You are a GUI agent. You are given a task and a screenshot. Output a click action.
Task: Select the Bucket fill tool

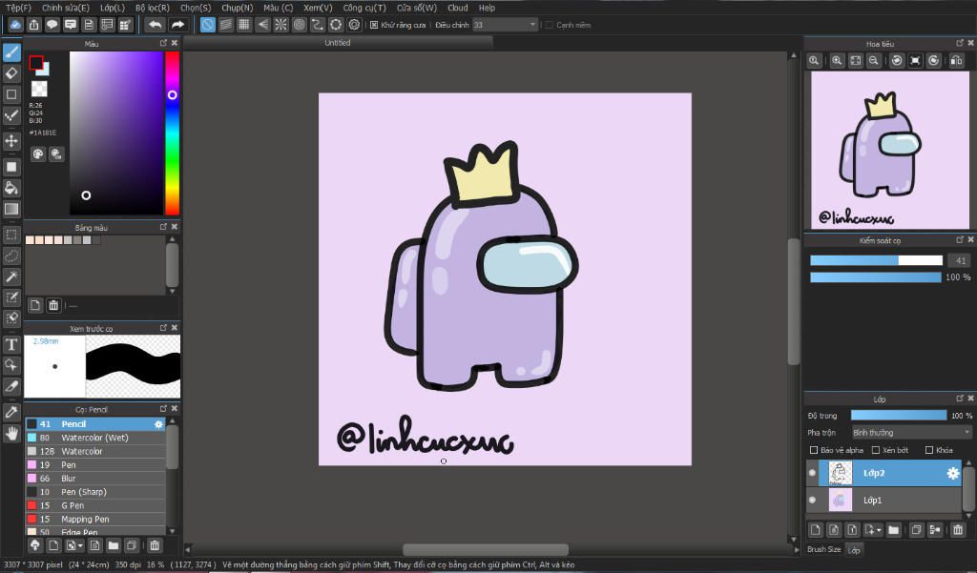(x=11, y=188)
